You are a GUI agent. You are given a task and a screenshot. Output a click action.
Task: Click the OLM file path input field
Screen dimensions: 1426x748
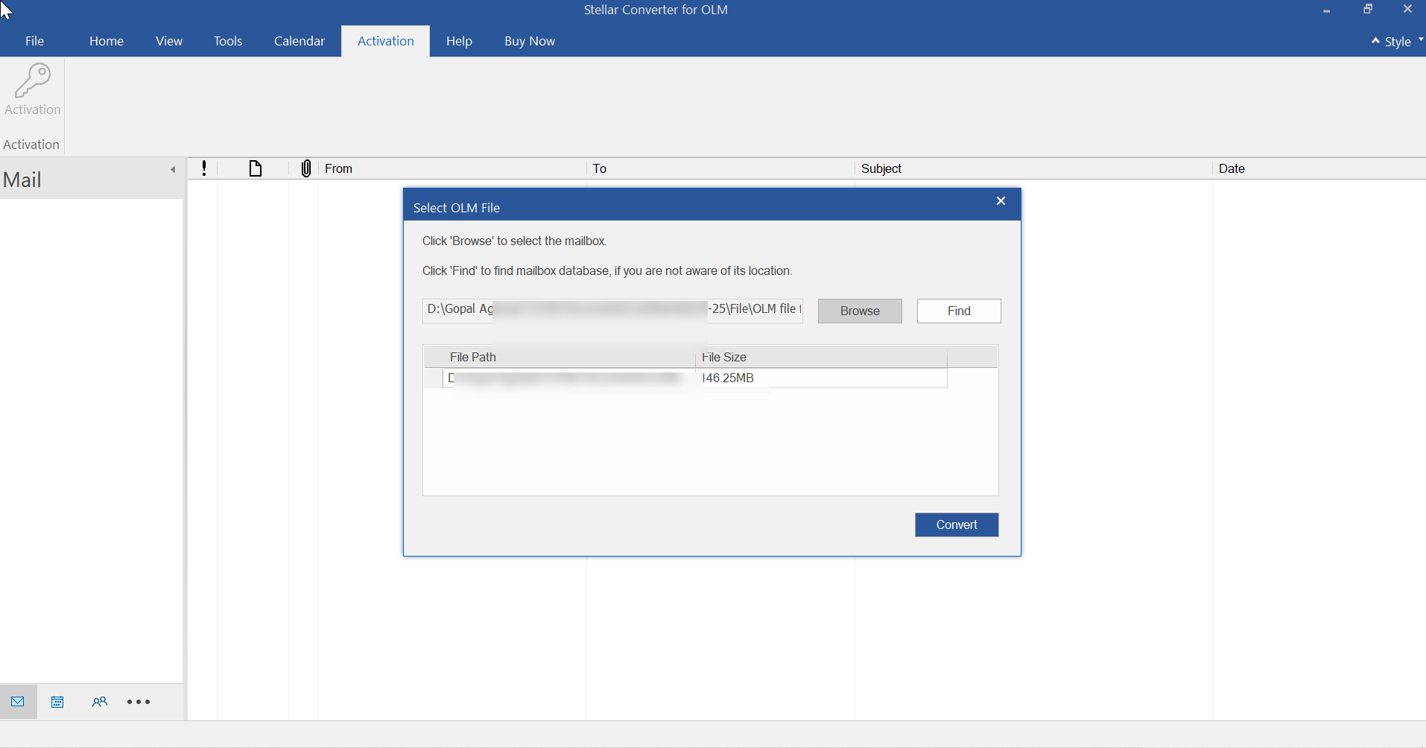pos(612,311)
